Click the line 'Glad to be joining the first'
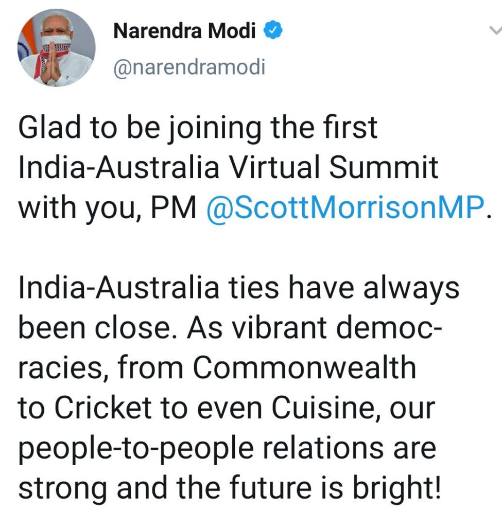 click(198, 129)
